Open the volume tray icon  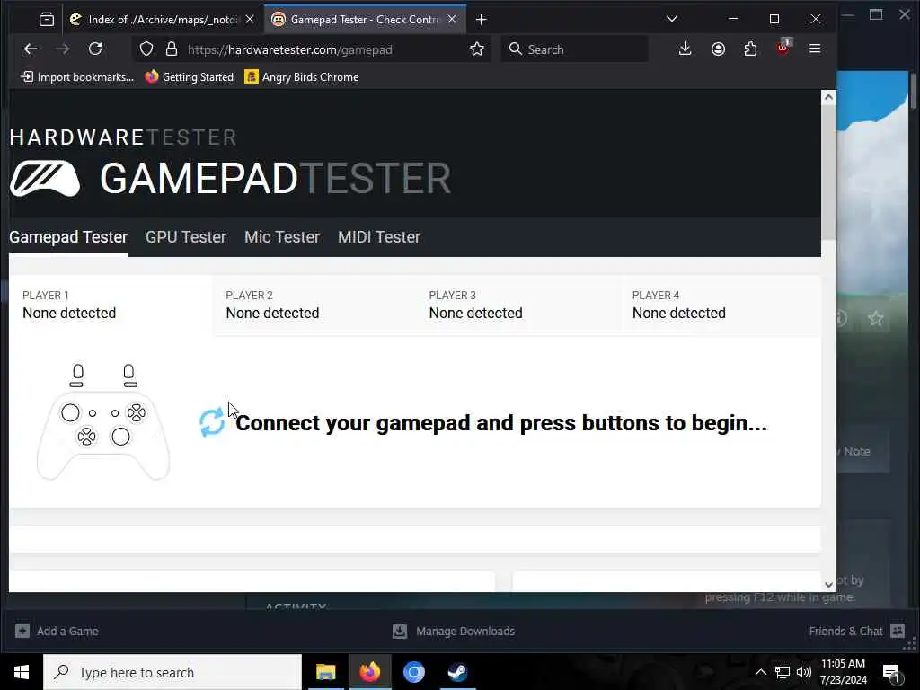click(x=804, y=672)
